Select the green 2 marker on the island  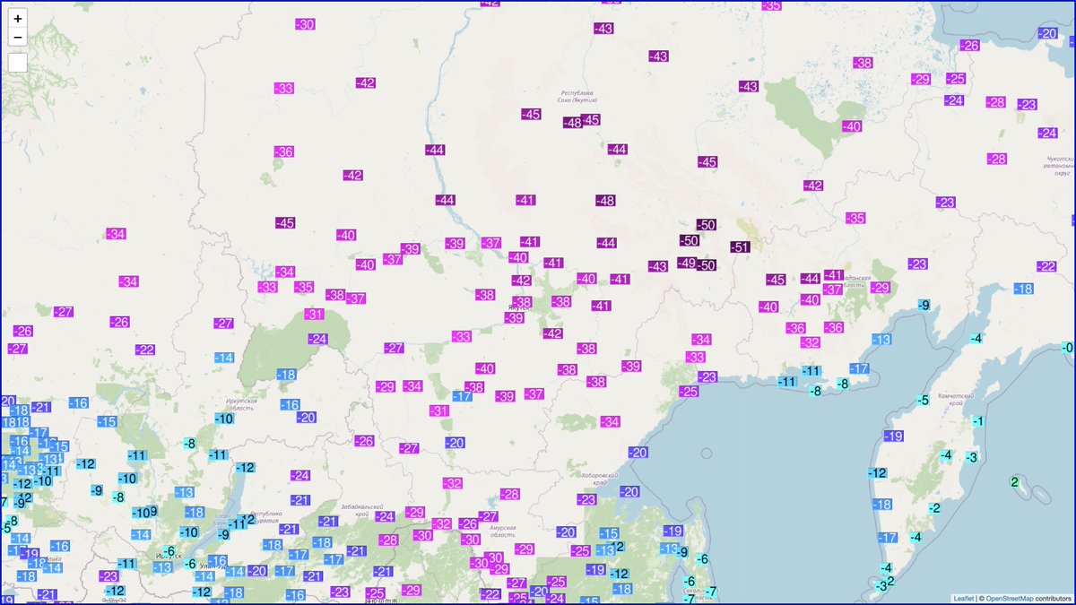pyautogui.click(x=1014, y=482)
